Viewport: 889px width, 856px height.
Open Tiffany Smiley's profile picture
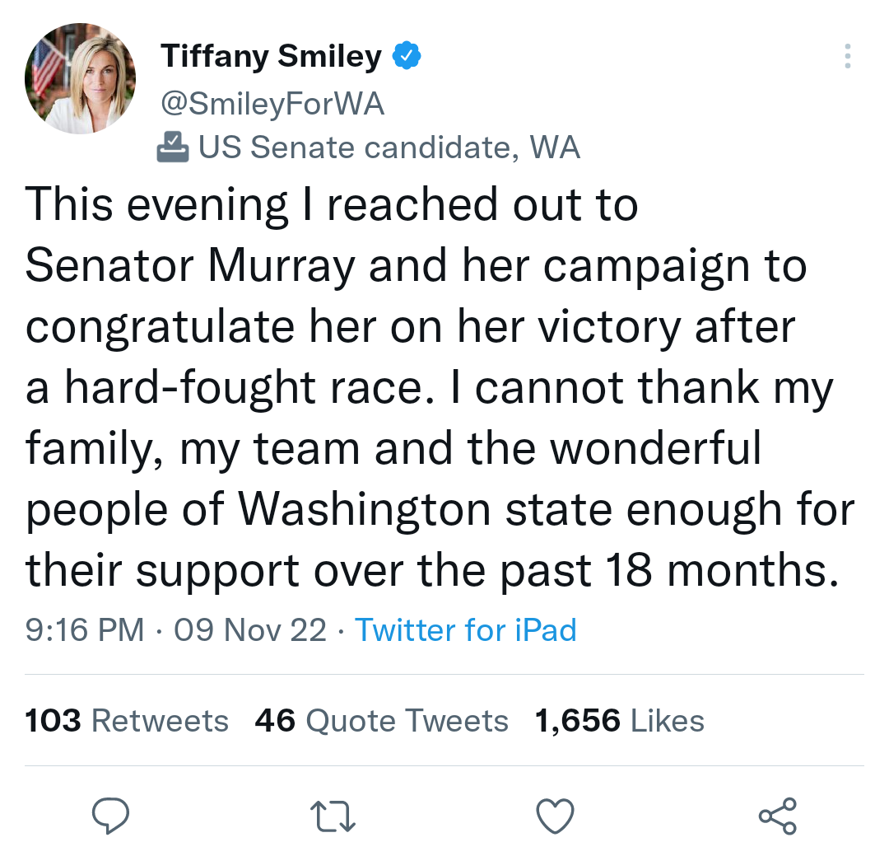tap(80, 79)
